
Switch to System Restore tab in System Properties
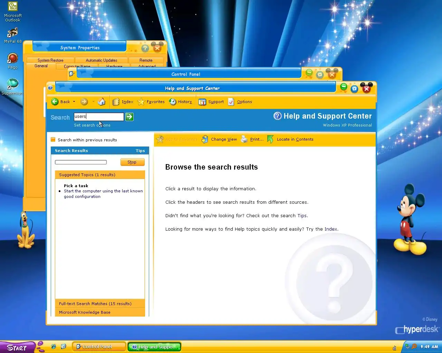tap(50, 60)
